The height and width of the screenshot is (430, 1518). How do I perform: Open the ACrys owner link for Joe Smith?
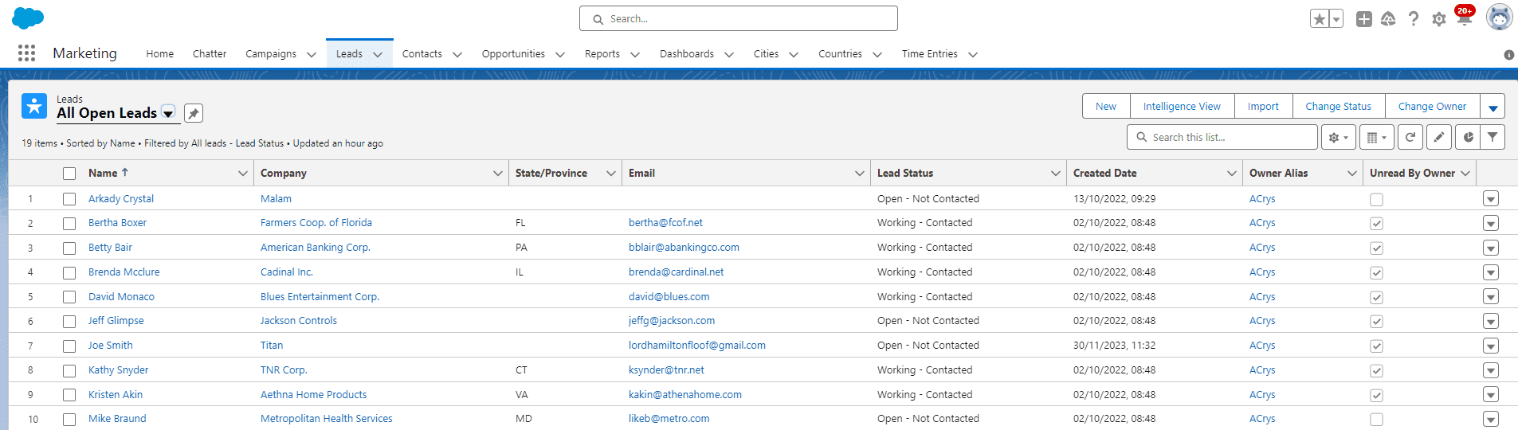(x=1262, y=346)
